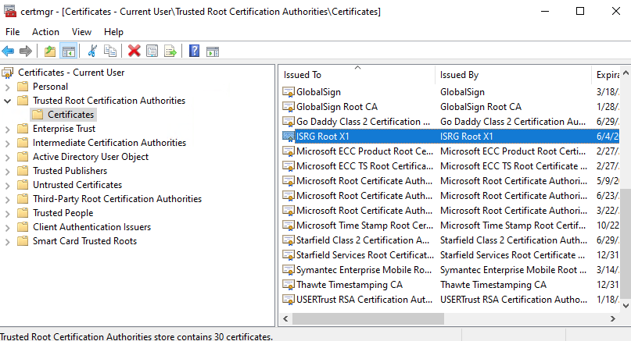Click the Trusted People folder icon
The width and height of the screenshot is (631, 341).
click(x=23, y=213)
